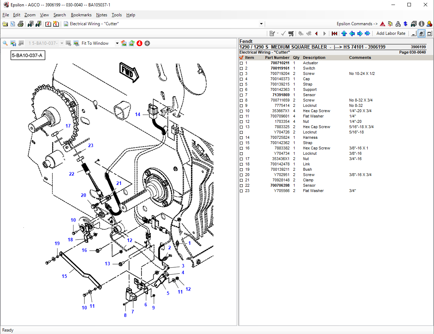Save the image with floppy picture icon

(13, 43)
